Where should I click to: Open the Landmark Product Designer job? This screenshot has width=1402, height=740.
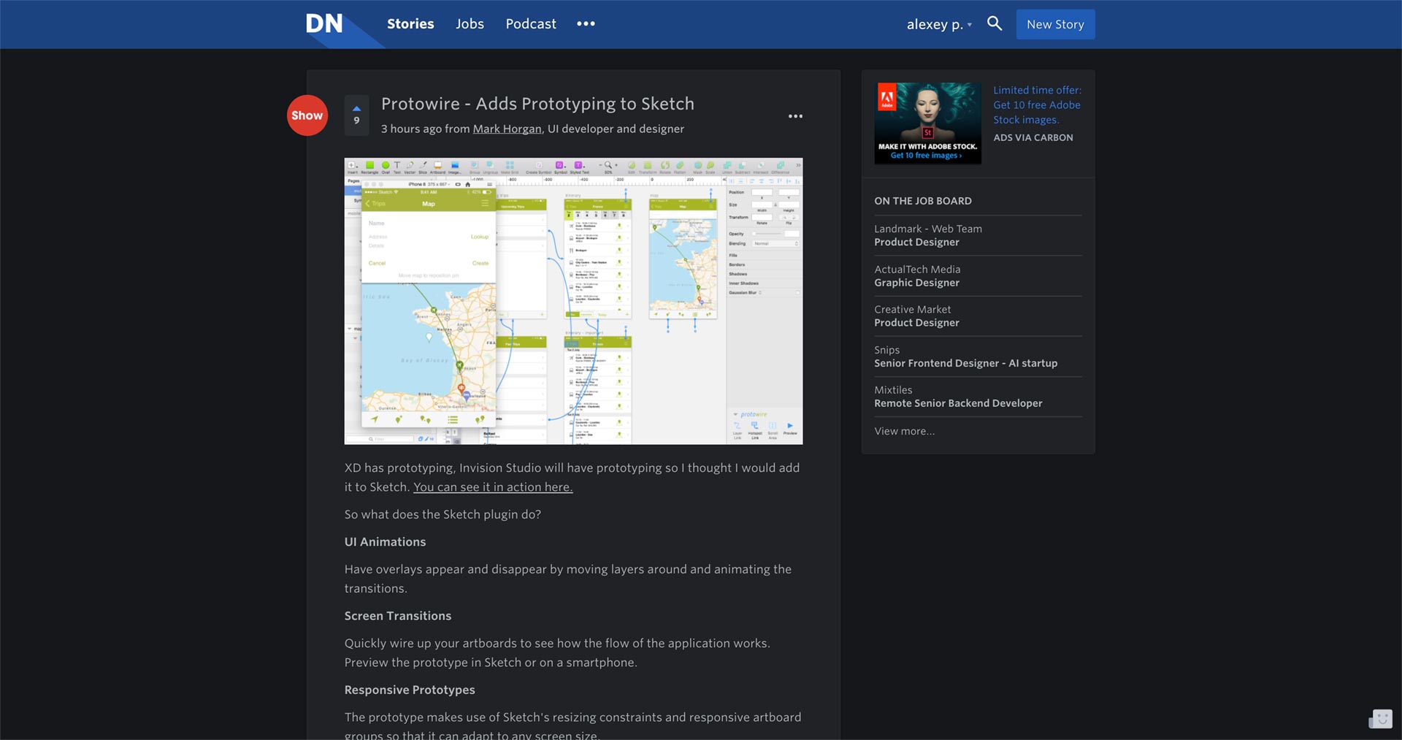[x=978, y=235]
